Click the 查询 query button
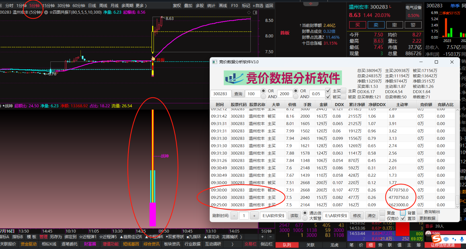This screenshot has width=466, height=249. (238, 94)
